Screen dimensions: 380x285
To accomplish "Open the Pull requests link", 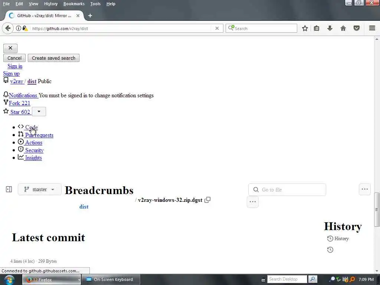I will 39,135.
